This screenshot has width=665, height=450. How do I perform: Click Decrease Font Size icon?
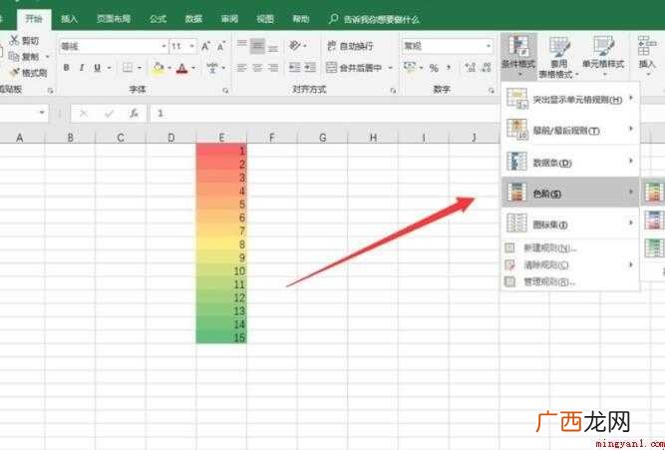pos(221,46)
